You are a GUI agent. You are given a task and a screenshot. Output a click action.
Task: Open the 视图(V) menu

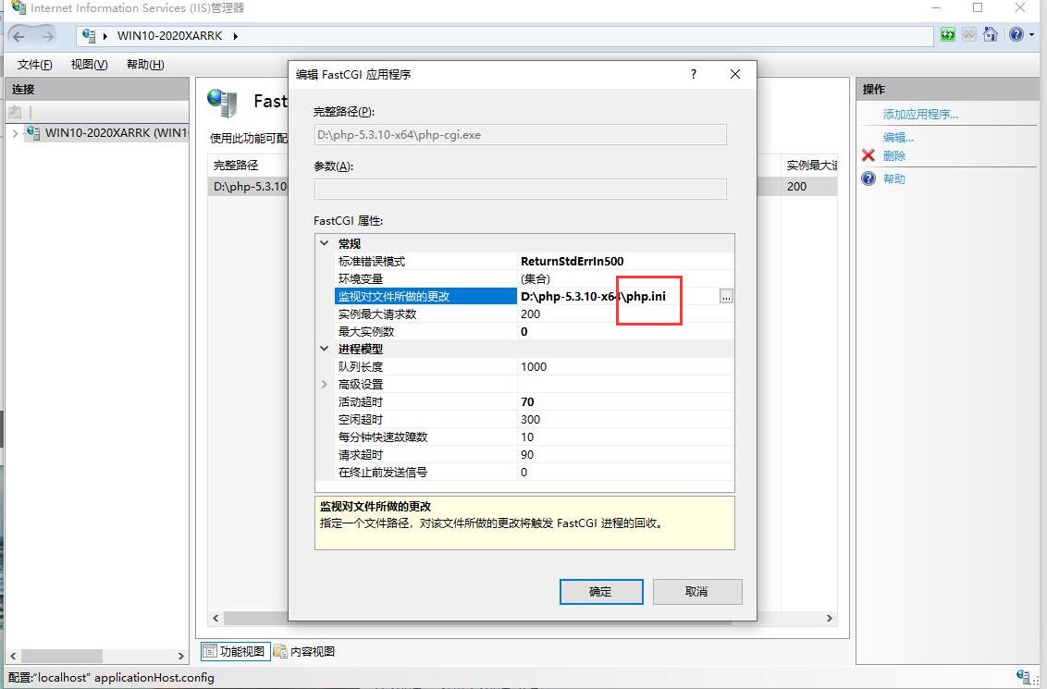click(x=90, y=64)
